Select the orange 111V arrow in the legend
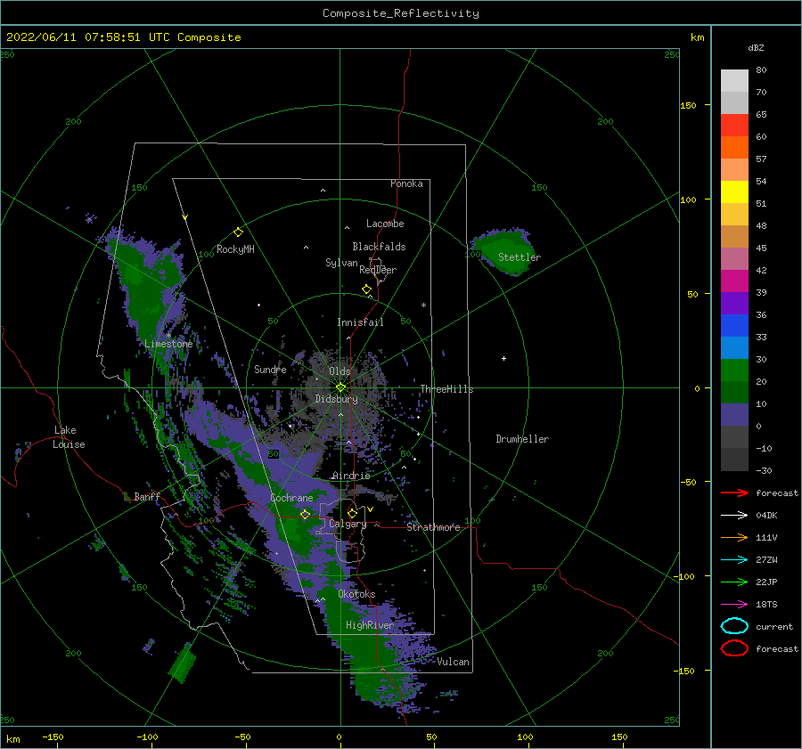This screenshot has width=802, height=749. pyautogui.click(x=734, y=537)
